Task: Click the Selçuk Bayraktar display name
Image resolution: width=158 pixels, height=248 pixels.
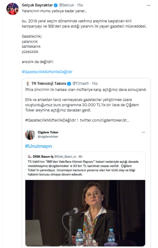Action: pos(37,5)
